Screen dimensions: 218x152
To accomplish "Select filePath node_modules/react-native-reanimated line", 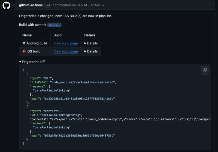I will (x=73, y=82).
